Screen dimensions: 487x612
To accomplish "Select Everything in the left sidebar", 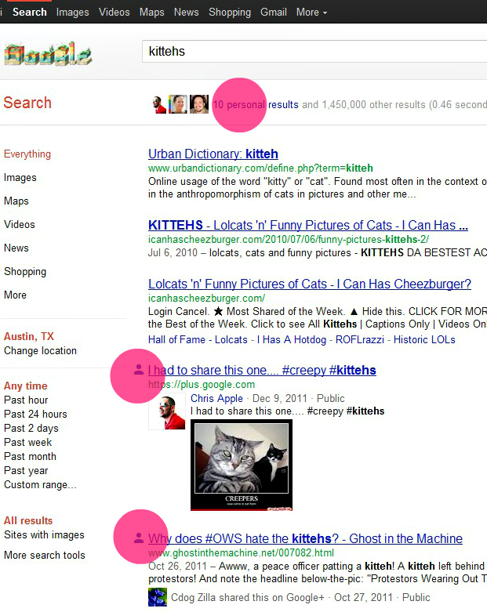I will (x=27, y=154).
